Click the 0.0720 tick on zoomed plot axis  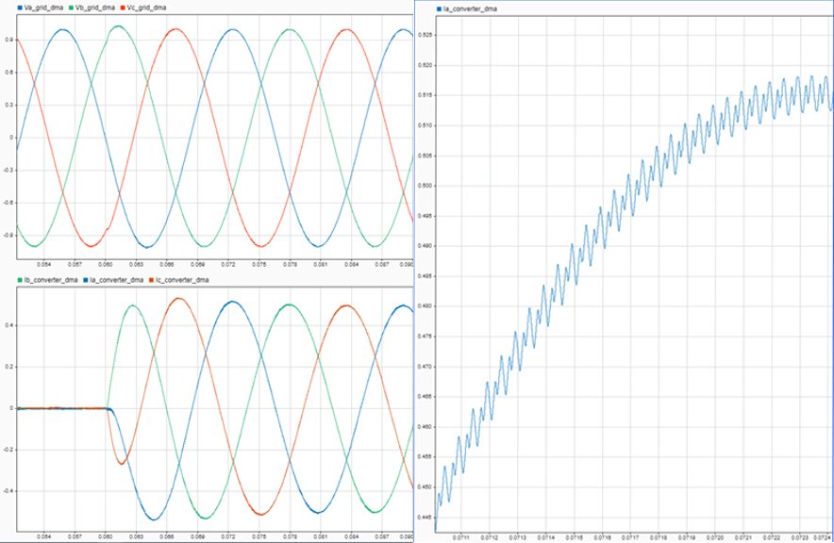click(x=717, y=536)
